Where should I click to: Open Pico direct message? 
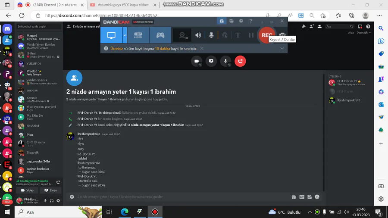pyautogui.click(x=39, y=135)
